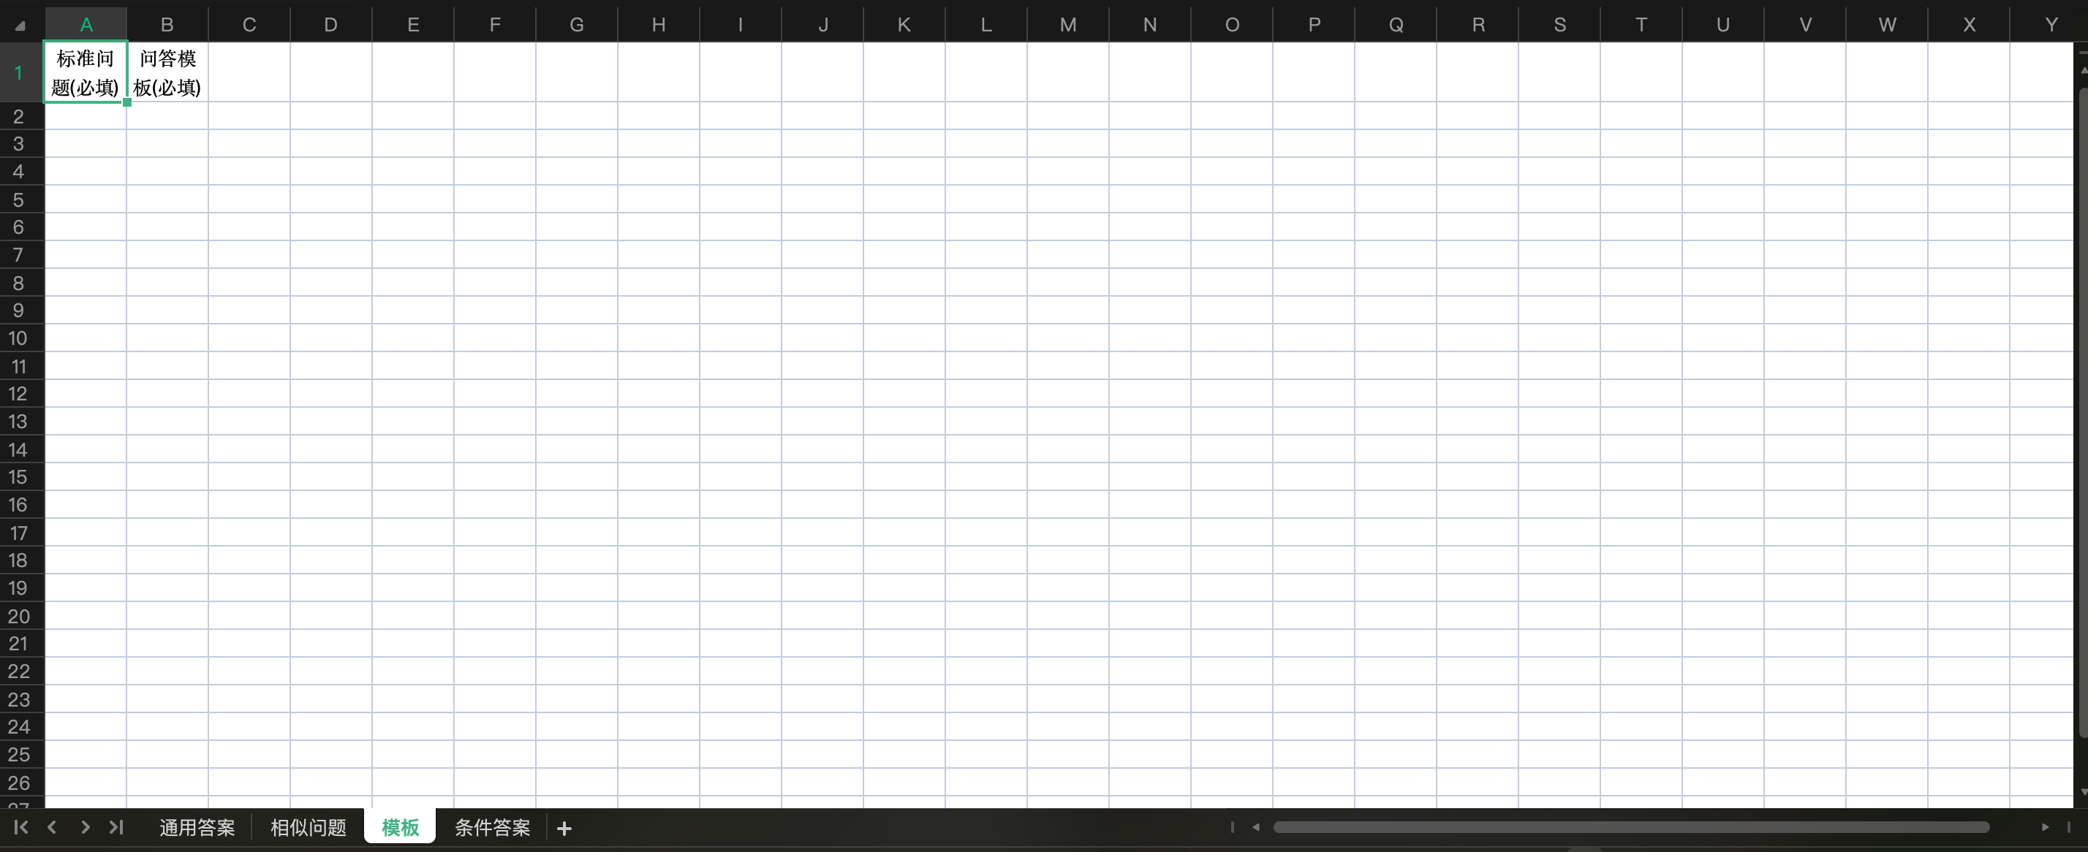Switch to 相似问题 sheet tab
Screen dimensions: 2088x852
308,827
